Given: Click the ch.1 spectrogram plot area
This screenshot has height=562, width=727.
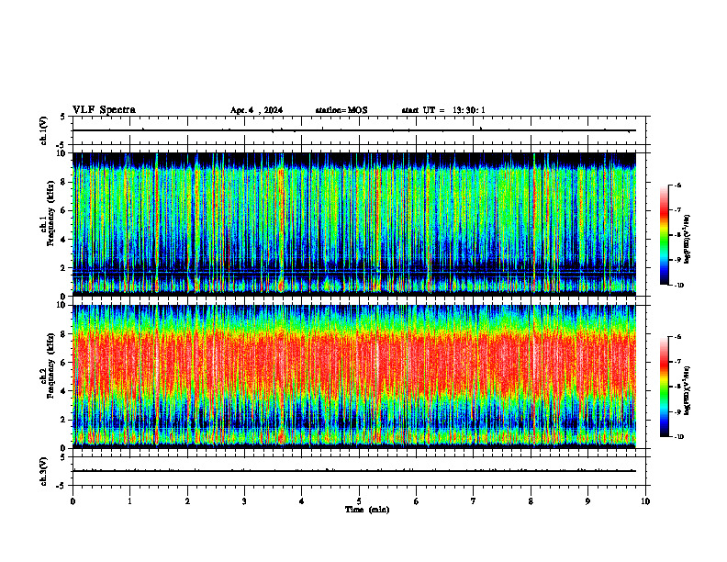Looking at the screenshot, I should click(x=354, y=224).
